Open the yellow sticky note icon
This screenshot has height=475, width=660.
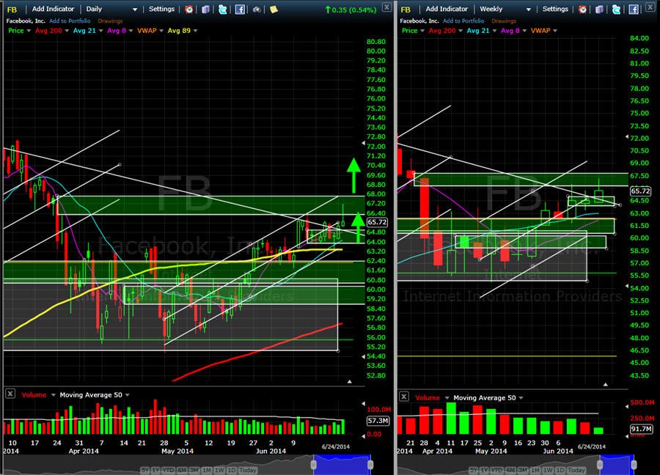coord(274,10)
